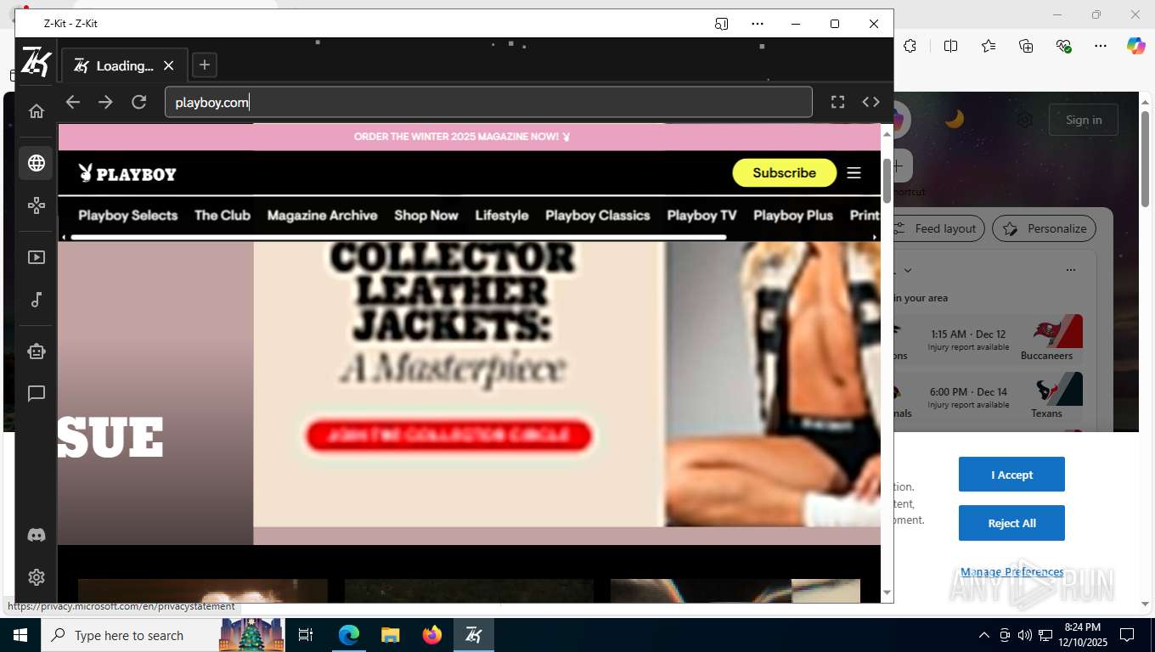Image resolution: width=1155 pixels, height=652 pixels.
Task: Open the Z-Kit title bar more options menu
Action: (x=758, y=24)
